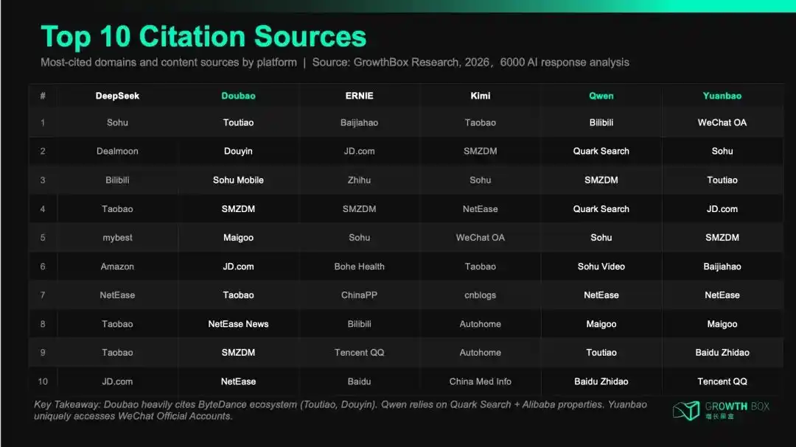Click the ChinaPP cell
The image size is (796, 447).
[360, 295]
